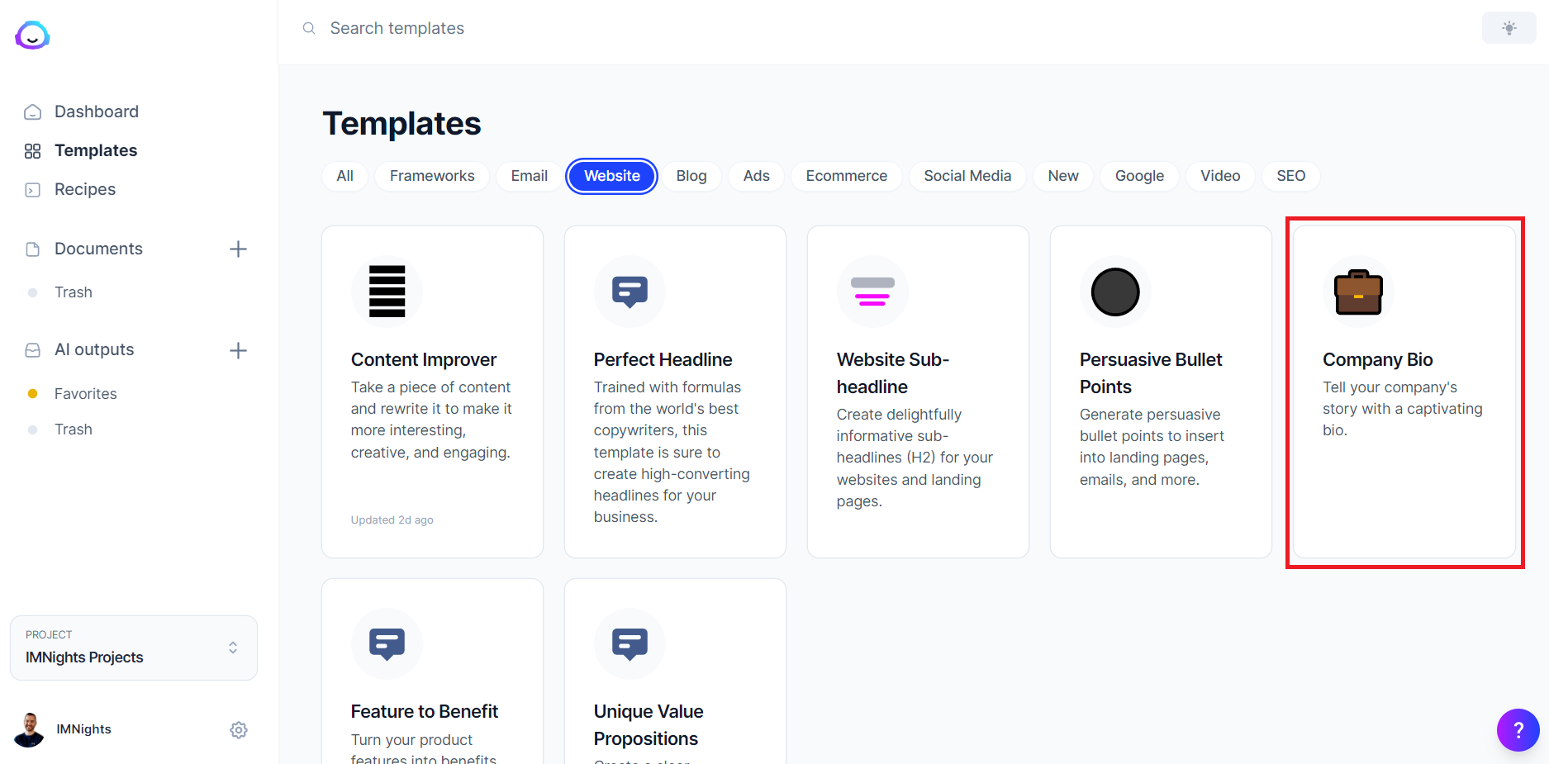Click the Unique Value Propositions icon
Image resolution: width=1549 pixels, height=764 pixels.
(630, 644)
